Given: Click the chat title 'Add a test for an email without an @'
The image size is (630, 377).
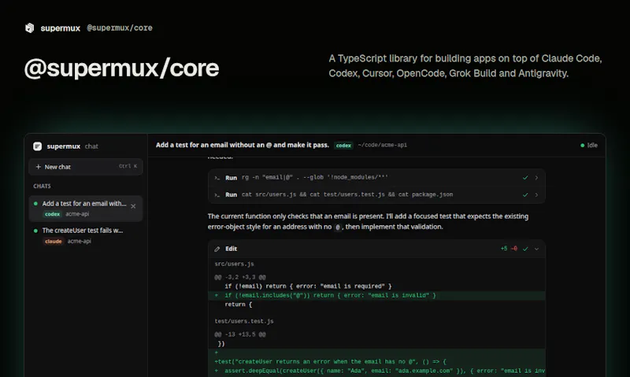Looking at the screenshot, I should (x=243, y=145).
